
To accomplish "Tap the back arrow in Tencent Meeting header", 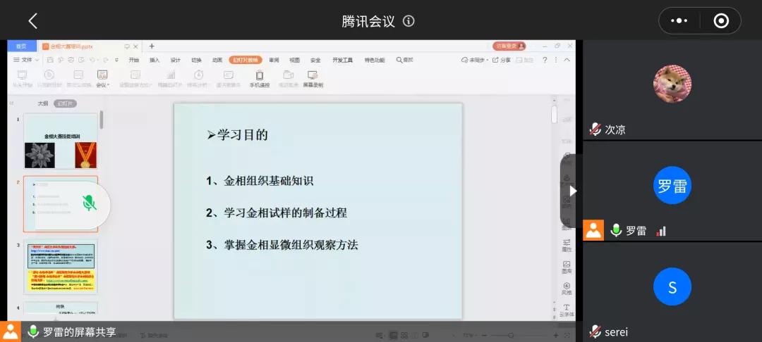I will point(32,21).
